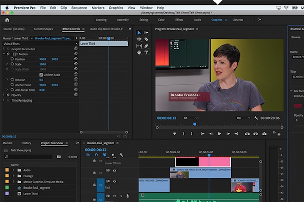Click Project panel search field
This screenshot has height=202, width=304.
pyautogui.click(x=28, y=157)
